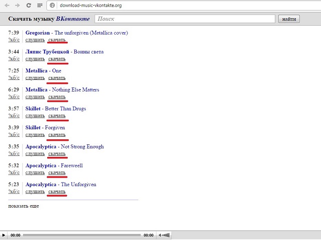
Task: Open Apocalyptica - The Unforgiven title
Action: (x=61, y=185)
